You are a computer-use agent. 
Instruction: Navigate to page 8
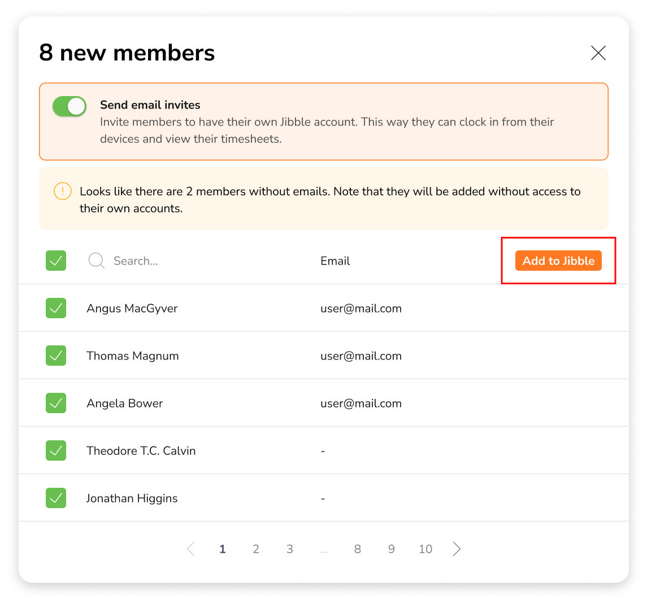point(357,549)
